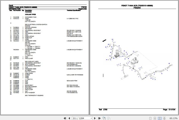
Task: Click the 60.13% zoom level
Action: (174, 118)
